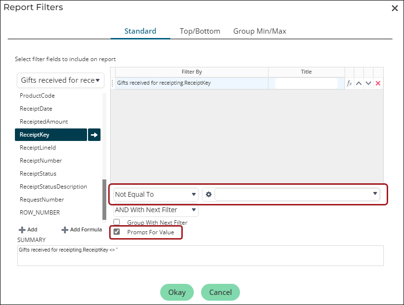Click the Cancel button

tap(220, 292)
